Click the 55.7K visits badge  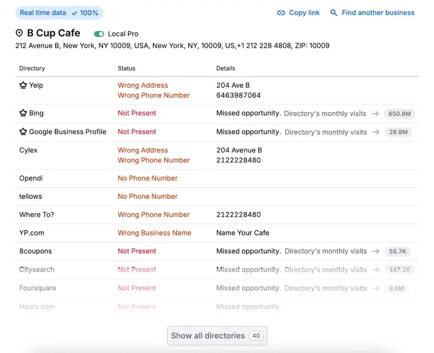398,251
